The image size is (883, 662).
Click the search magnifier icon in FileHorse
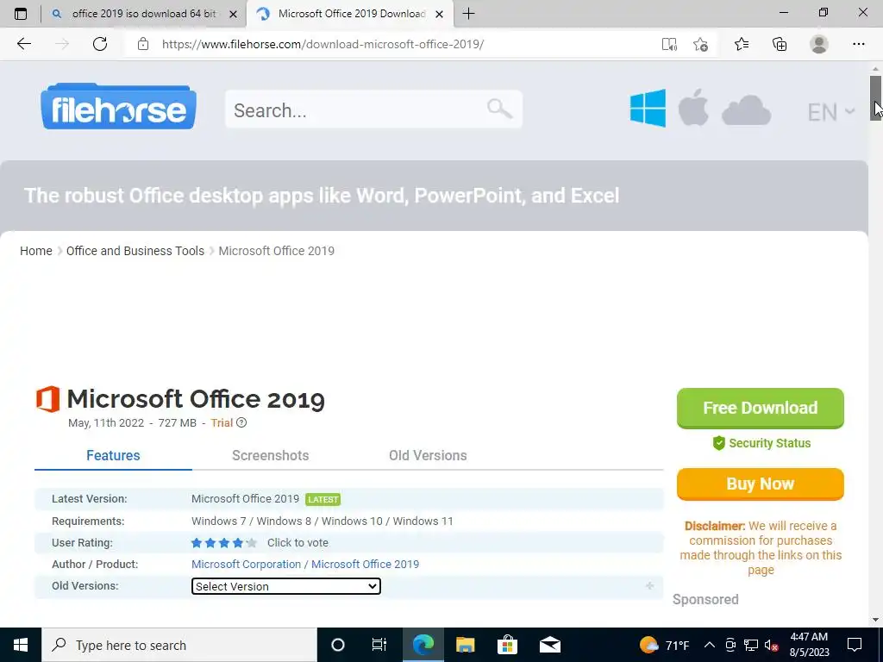tap(499, 108)
